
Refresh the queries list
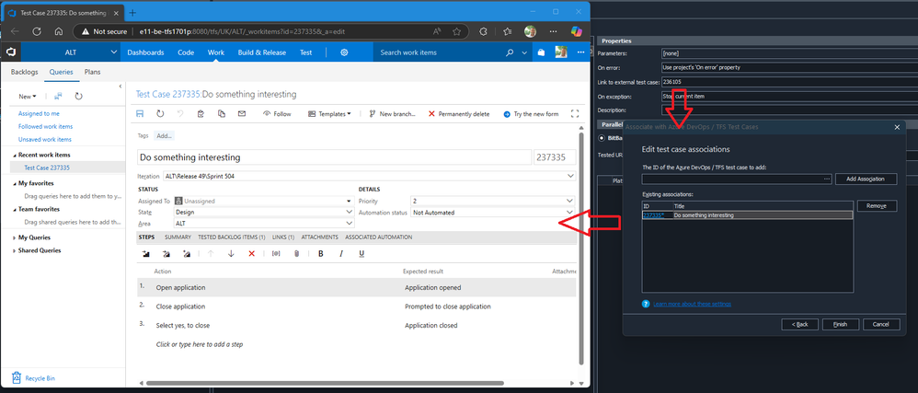click(x=78, y=96)
